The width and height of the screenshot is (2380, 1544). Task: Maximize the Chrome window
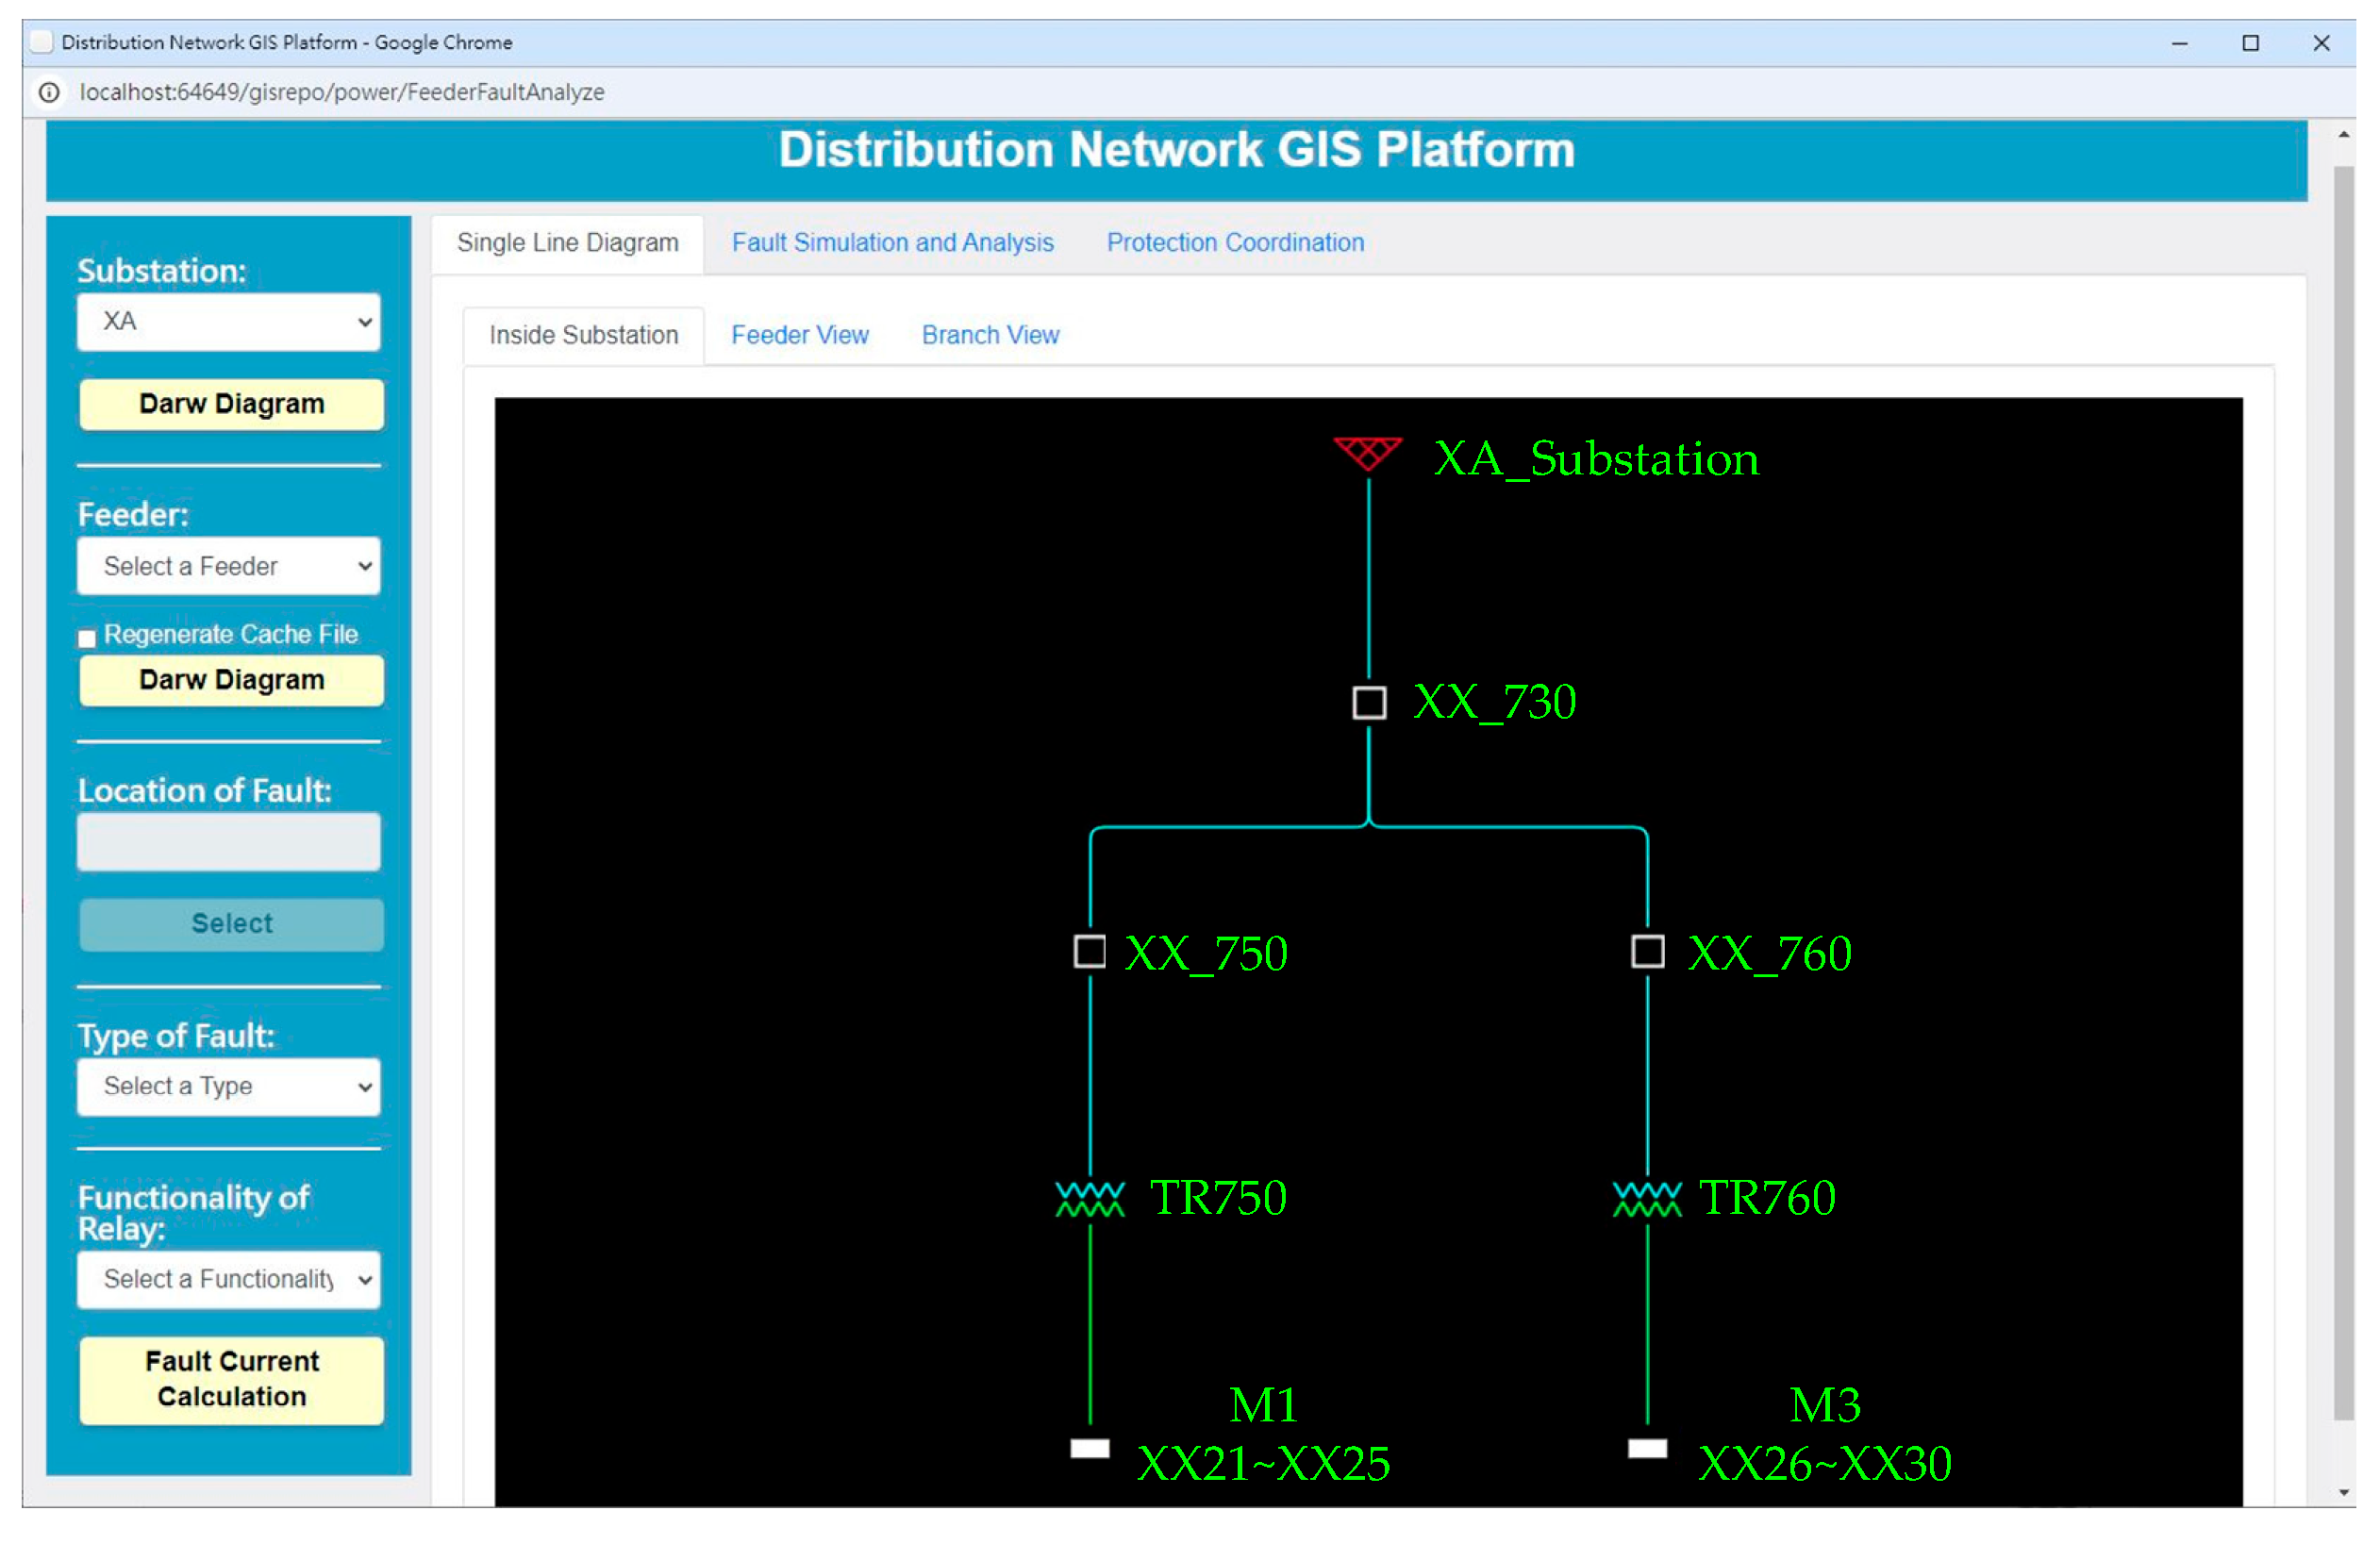[2251, 43]
